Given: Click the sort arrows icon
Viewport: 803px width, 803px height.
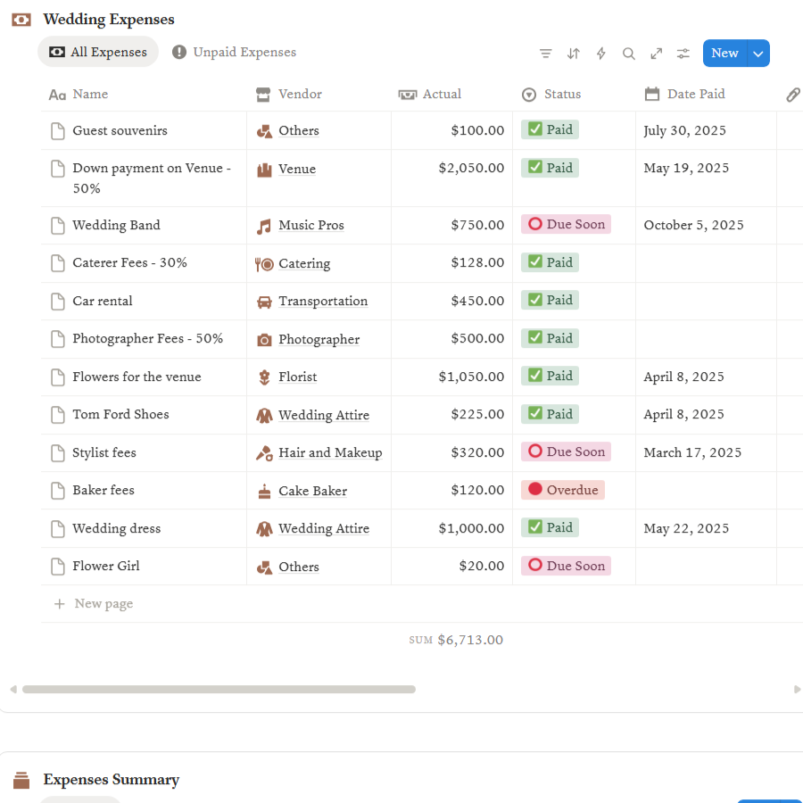Looking at the screenshot, I should (573, 54).
